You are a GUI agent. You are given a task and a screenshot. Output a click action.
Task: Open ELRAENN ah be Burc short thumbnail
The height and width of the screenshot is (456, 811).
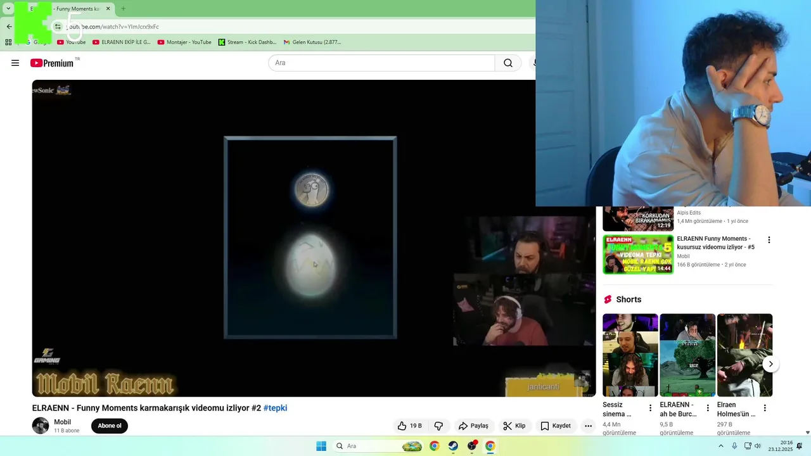(687, 355)
